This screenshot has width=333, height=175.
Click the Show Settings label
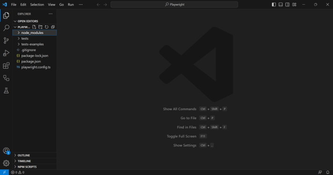185,146
